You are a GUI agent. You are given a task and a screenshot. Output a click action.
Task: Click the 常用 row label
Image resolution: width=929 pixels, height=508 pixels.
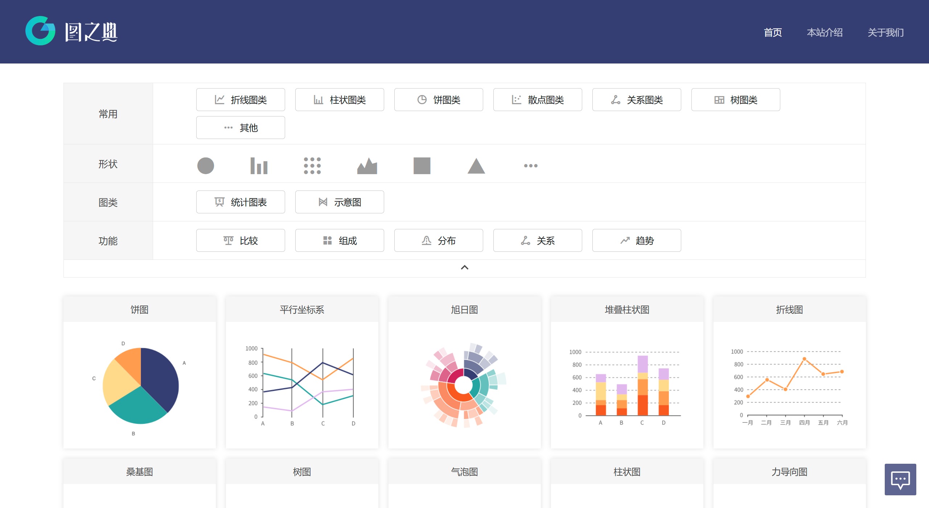point(108,114)
